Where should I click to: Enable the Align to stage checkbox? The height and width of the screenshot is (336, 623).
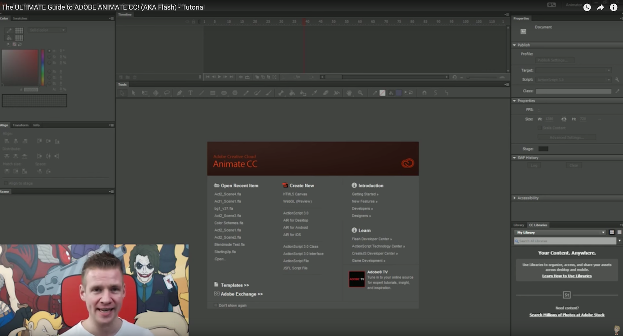click(5, 183)
